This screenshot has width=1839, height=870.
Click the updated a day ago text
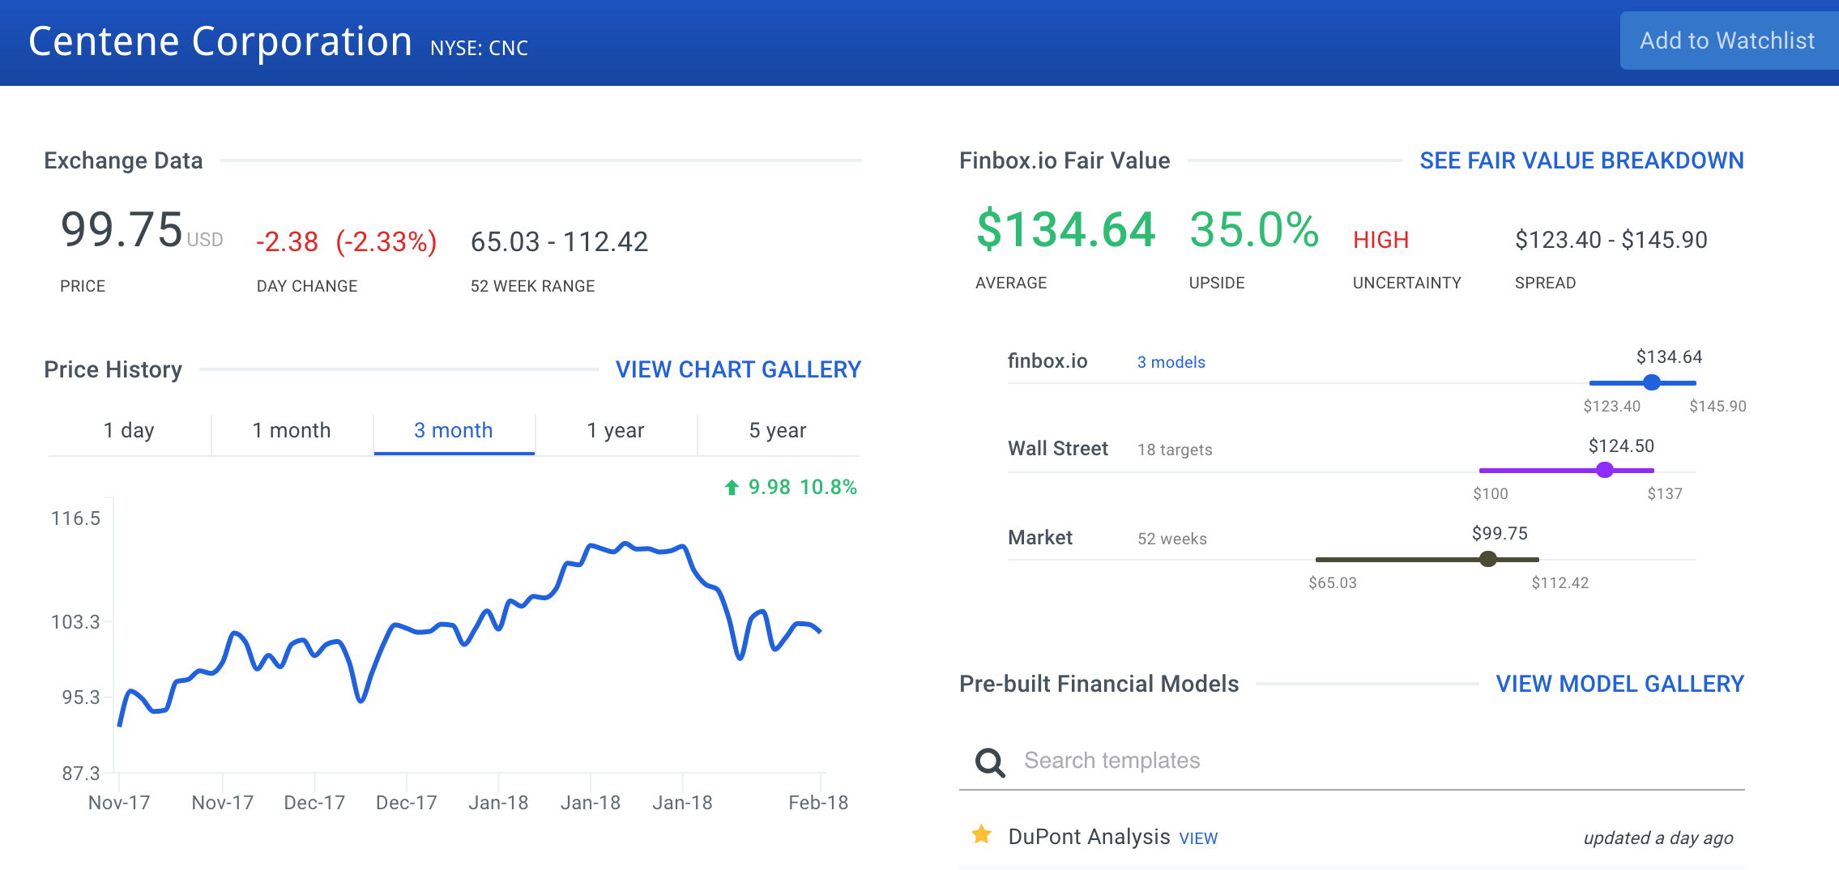[x=1658, y=838]
